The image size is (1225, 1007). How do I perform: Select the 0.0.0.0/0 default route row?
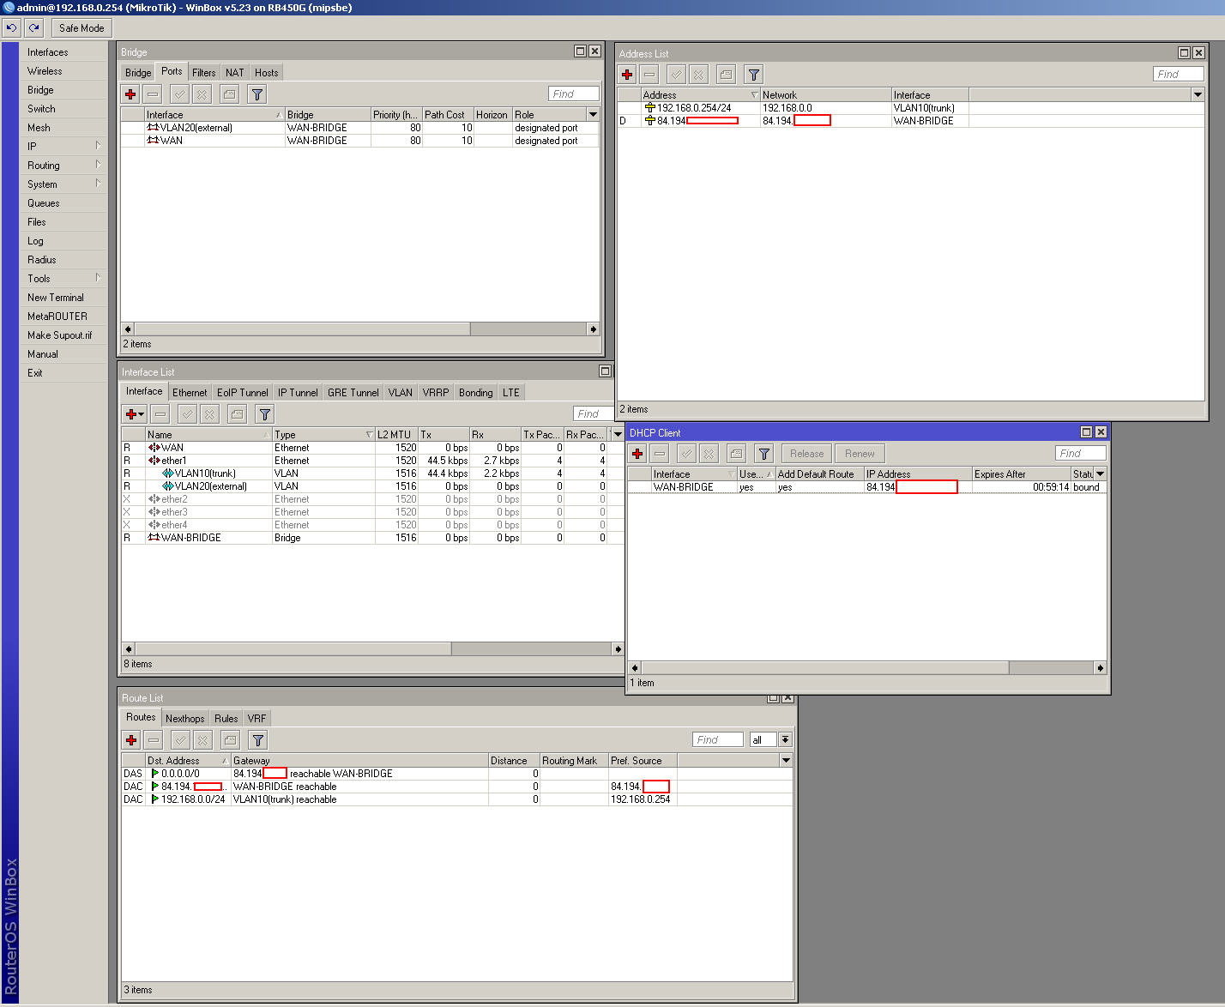457,774
